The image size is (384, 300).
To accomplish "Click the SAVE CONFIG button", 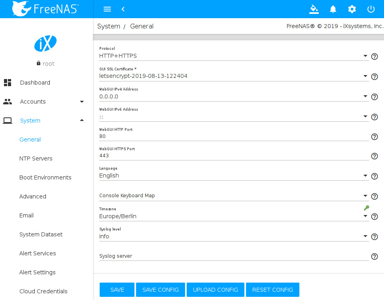I will click(161, 290).
